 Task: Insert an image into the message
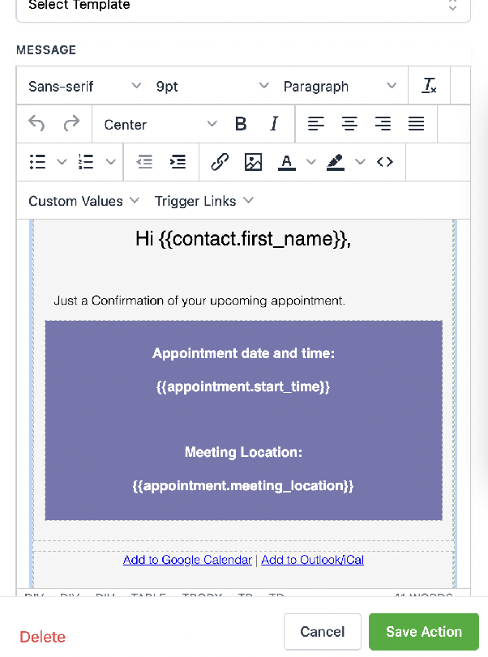(x=253, y=162)
